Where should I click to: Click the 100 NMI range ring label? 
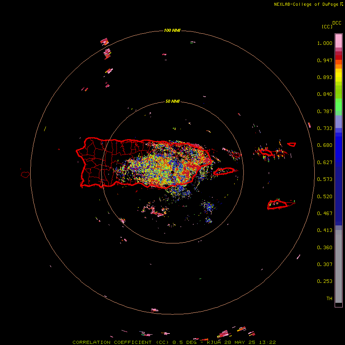[x=172, y=30]
